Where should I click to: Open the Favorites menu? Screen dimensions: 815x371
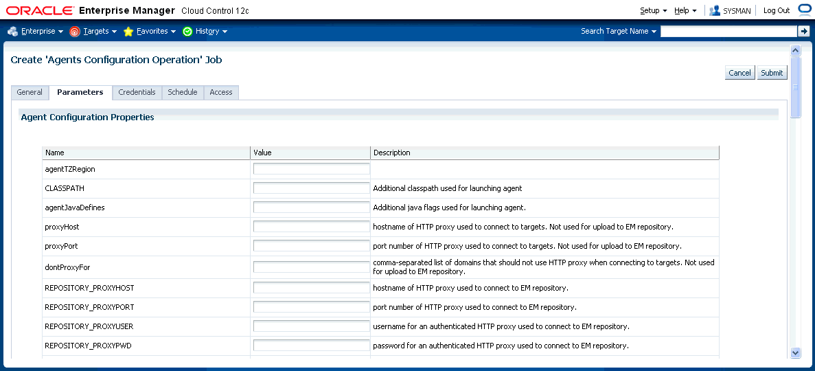point(157,31)
